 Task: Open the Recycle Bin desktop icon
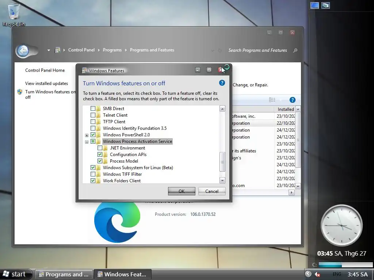14,14
